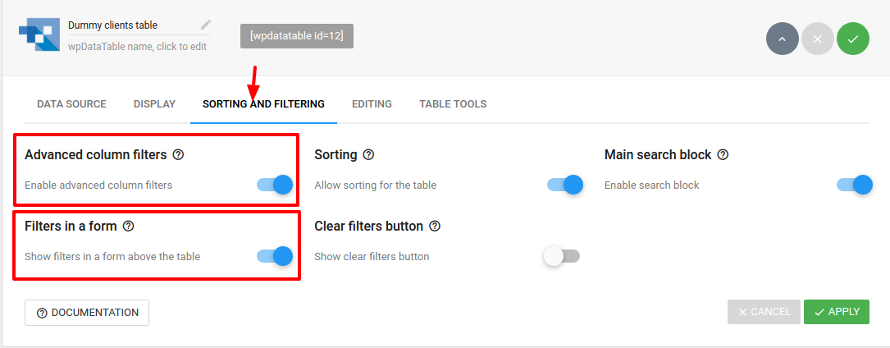Viewport: 890px width, 348px height.
Task: Click the pencil icon to edit table name
Action: pos(206,25)
